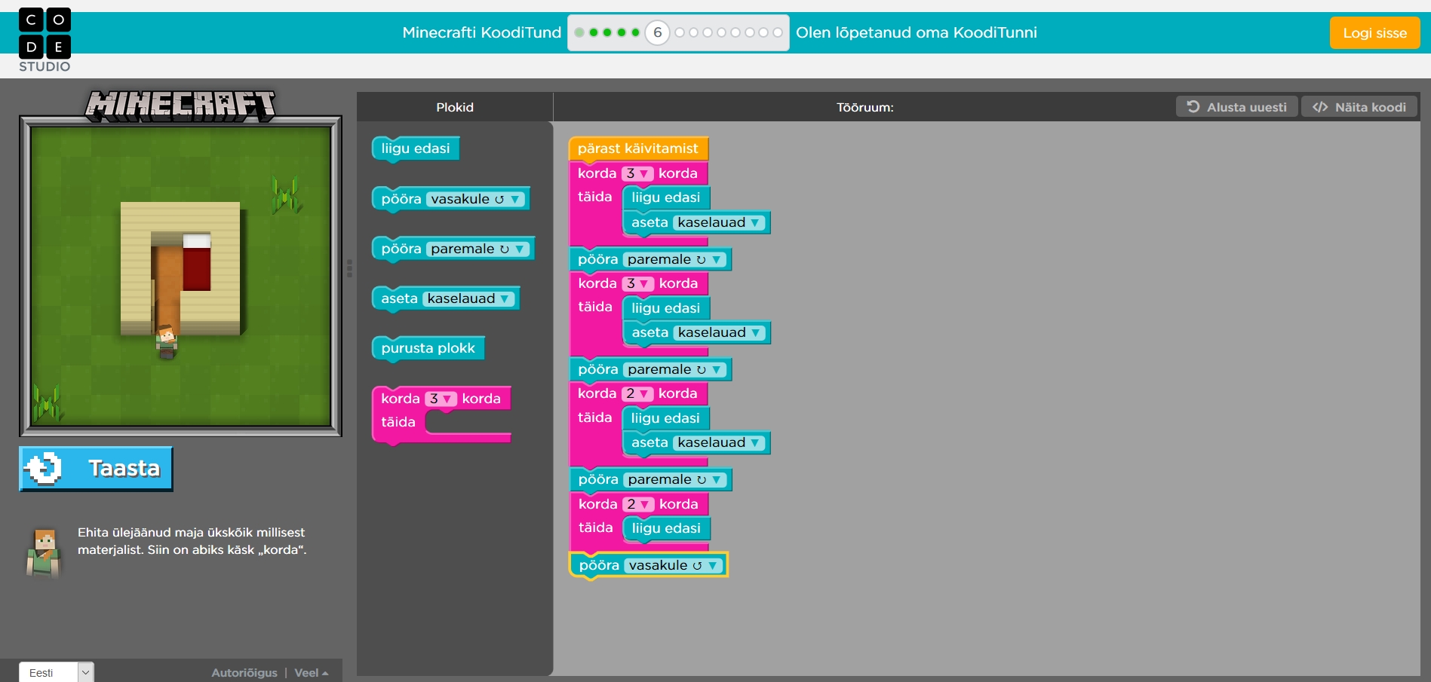Open the last level 14 progress dot
Screen dimensions: 1431x682
point(777,32)
